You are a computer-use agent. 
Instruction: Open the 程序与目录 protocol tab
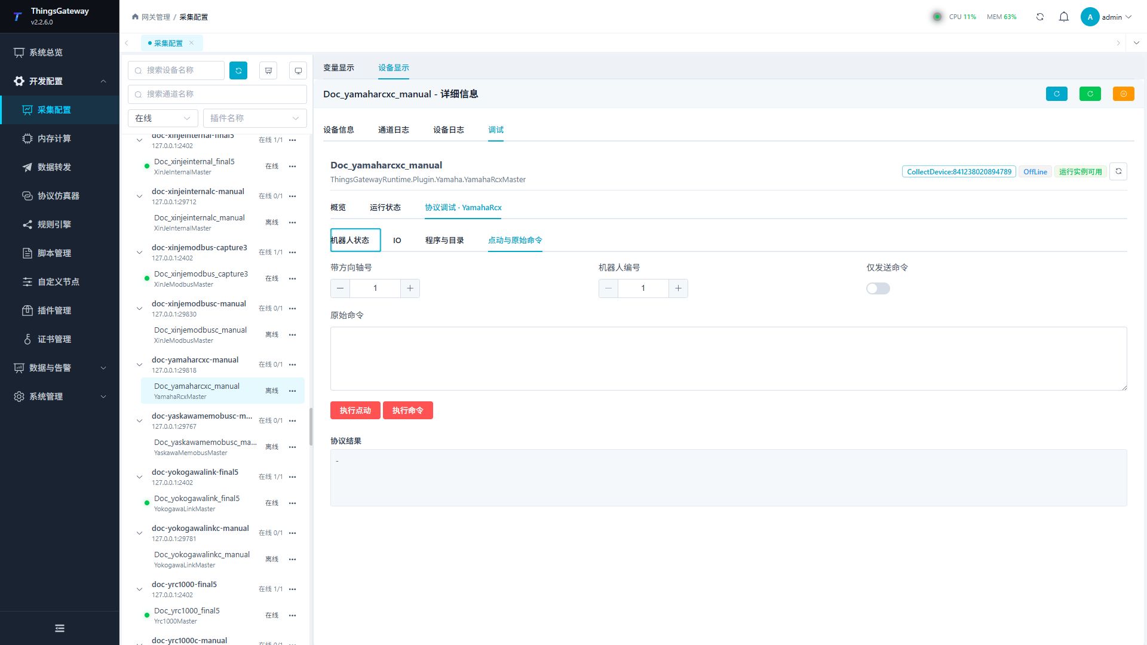tap(444, 240)
